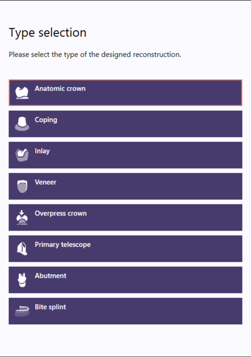Screen dimensions: 251x357
Task: Select the Abutment implant icon
Action: [x=22, y=280]
